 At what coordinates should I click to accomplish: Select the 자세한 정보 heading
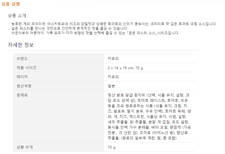[x=21, y=45]
